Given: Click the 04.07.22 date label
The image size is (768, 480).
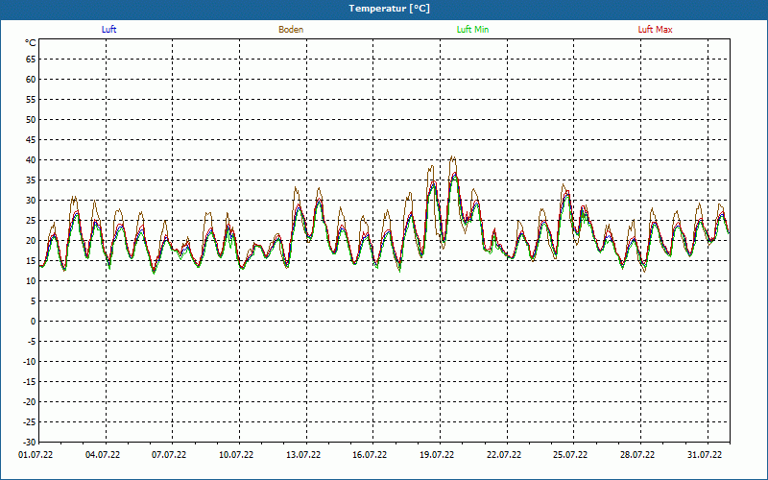Looking at the screenshot, I should pyautogui.click(x=103, y=455).
